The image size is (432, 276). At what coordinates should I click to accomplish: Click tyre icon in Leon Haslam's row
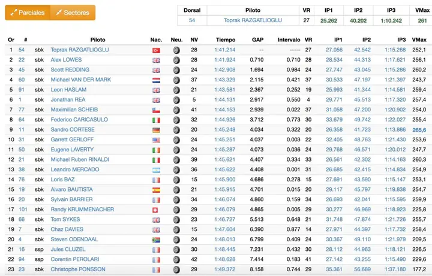(x=176, y=90)
